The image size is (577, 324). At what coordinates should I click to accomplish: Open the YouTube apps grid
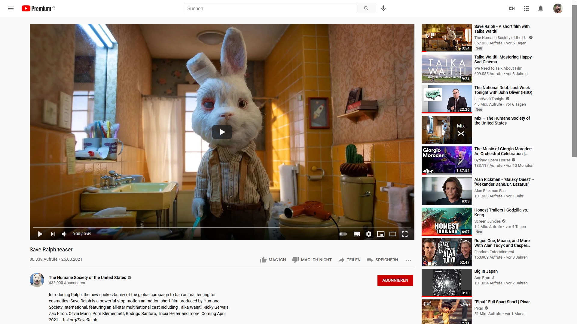[526, 8]
